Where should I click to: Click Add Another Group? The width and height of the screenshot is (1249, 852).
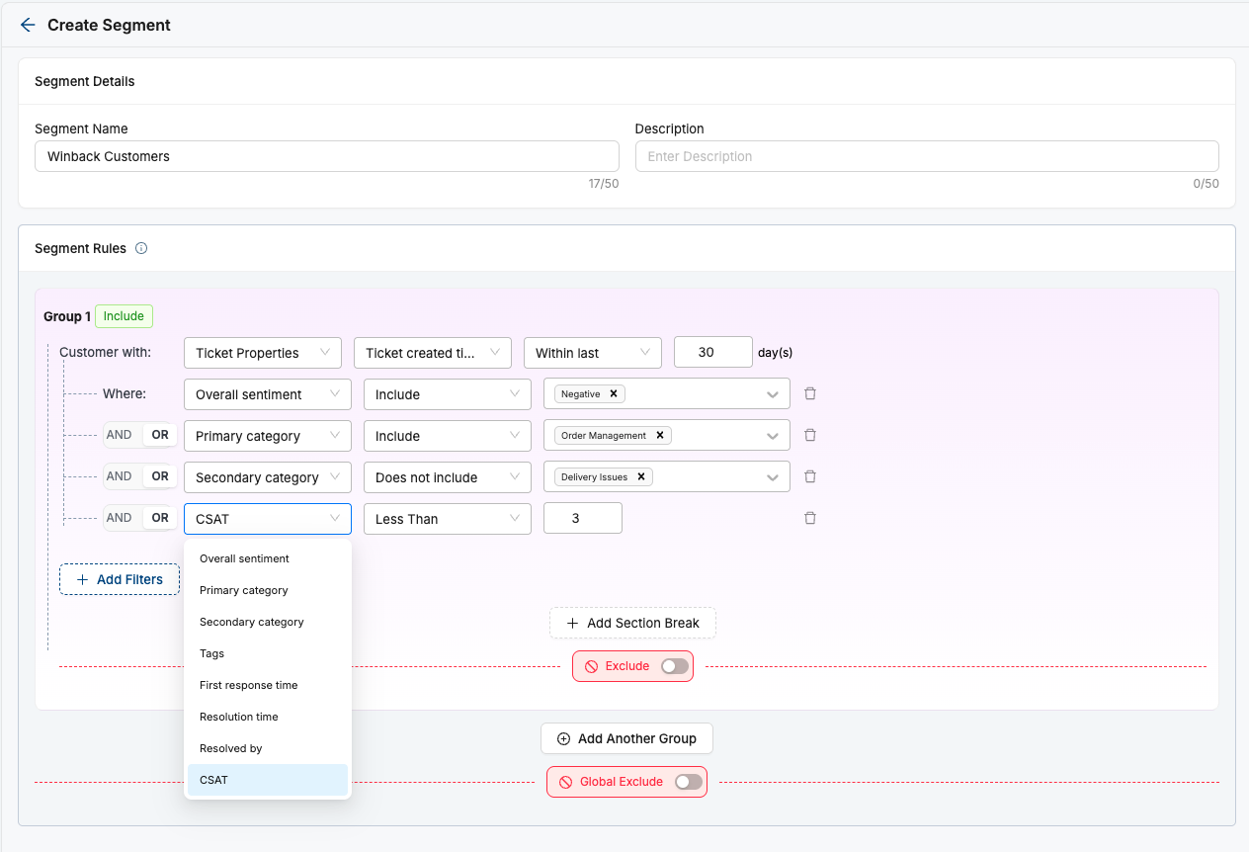(x=626, y=738)
